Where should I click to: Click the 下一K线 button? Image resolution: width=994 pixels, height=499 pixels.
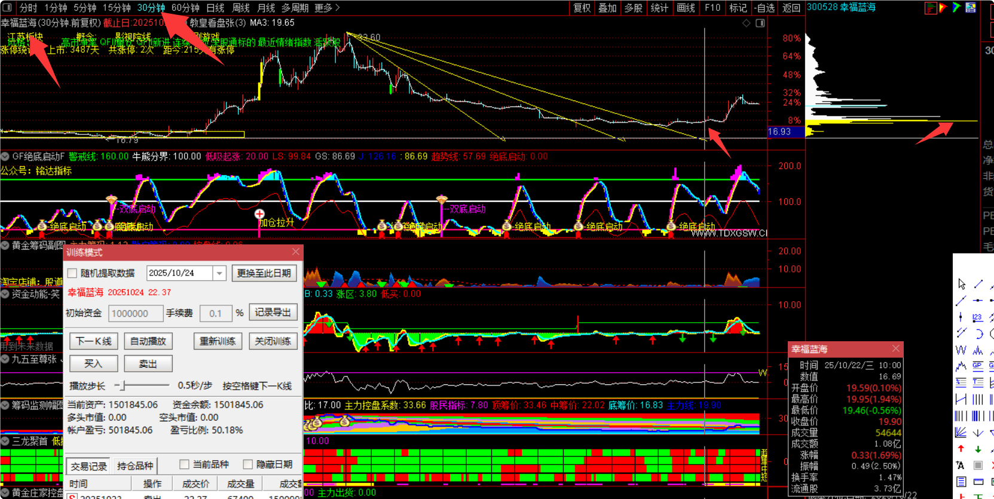point(93,341)
